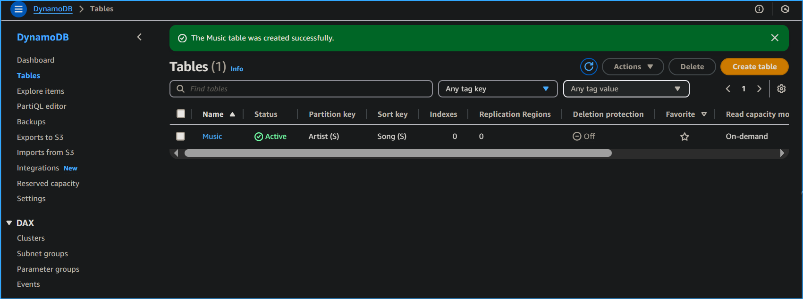Open table preferences gear icon
This screenshot has height=299, width=803.
click(x=781, y=89)
